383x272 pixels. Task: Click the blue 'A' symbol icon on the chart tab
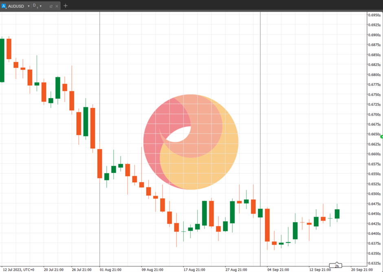(4, 6)
